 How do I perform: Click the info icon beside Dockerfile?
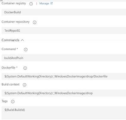coord(25,68)
